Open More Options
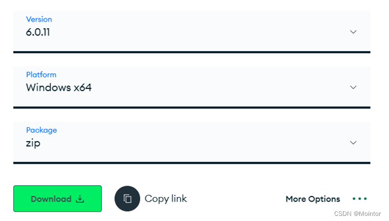Image resolution: width=389 pixels, height=221 pixels. pos(313,199)
